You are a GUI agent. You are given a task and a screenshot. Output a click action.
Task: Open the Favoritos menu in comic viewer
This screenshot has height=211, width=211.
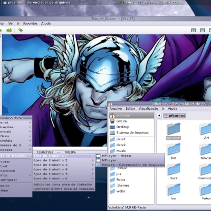coord(30,24)
